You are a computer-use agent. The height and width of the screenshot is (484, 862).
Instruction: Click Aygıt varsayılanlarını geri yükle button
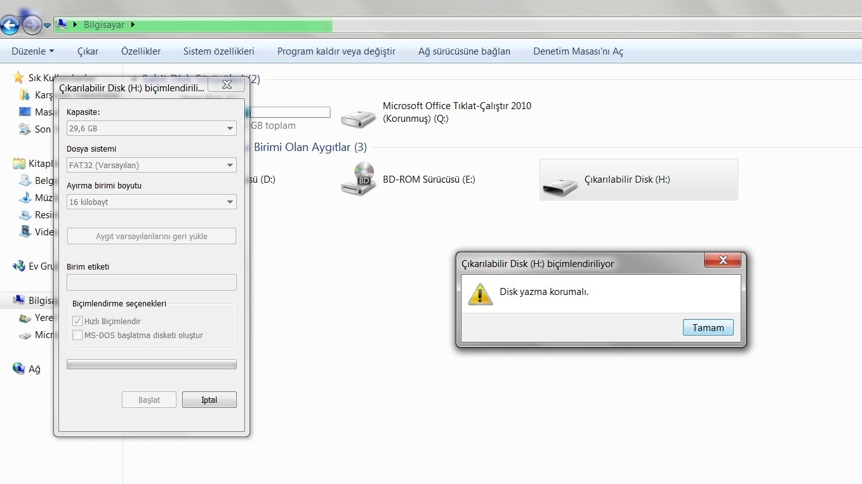point(152,236)
